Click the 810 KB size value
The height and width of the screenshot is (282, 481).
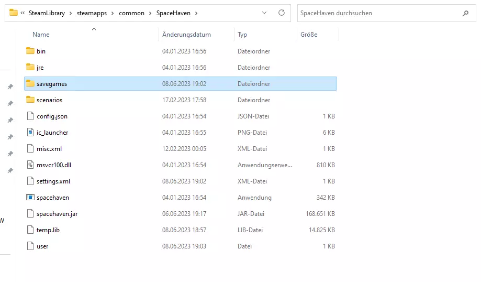click(326, 165)
